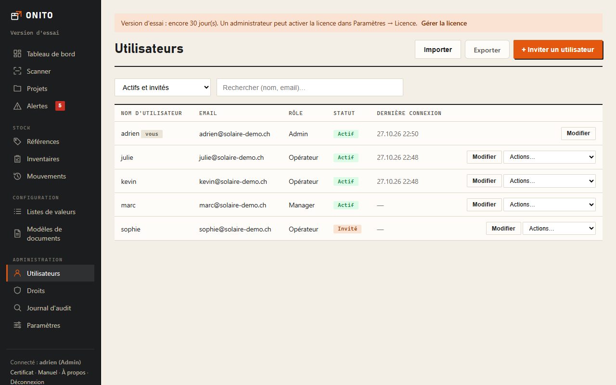
Task: Focus the Rechercher (nom, email) search field
Action: tap(310, 88)
